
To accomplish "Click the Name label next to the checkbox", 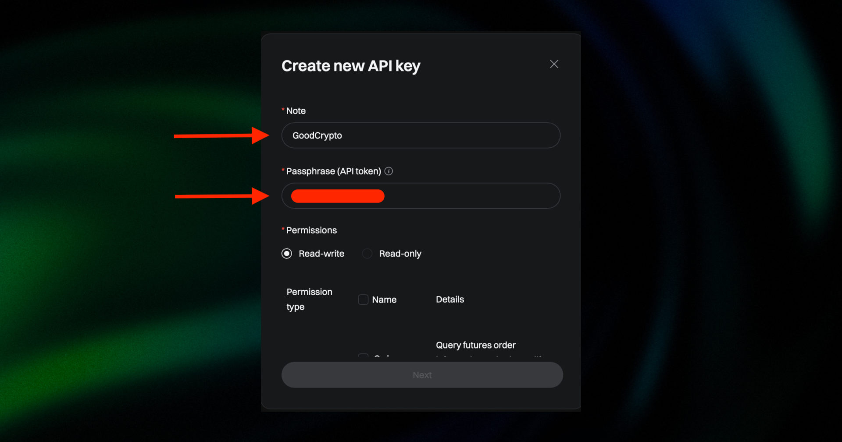I will pyautogui.click(x=384, y=299).
